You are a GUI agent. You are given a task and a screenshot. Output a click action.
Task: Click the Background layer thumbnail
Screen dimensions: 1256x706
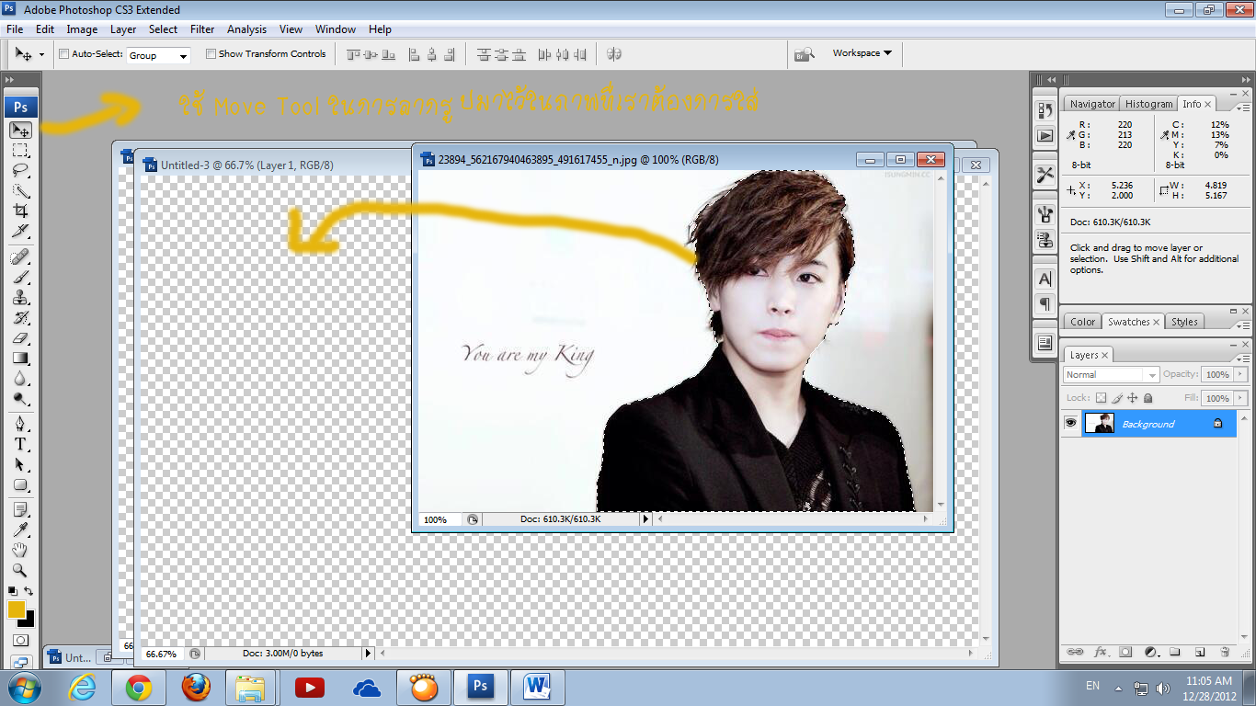point(1100,423)
